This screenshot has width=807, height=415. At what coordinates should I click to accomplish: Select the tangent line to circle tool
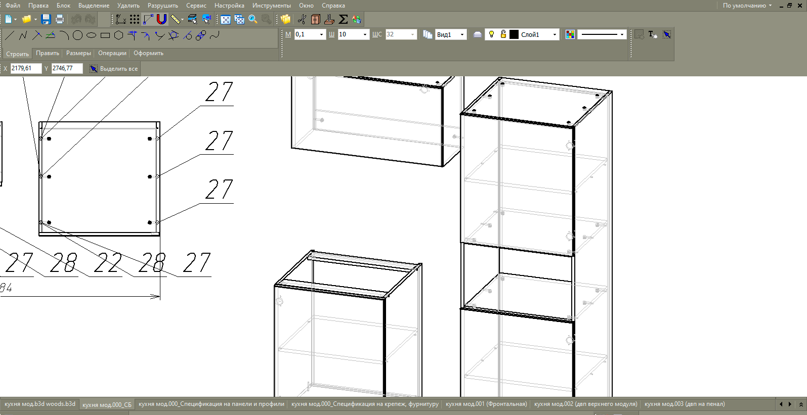(x=187, y=35)
